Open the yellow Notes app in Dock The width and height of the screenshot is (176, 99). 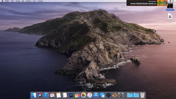(59, 95)
